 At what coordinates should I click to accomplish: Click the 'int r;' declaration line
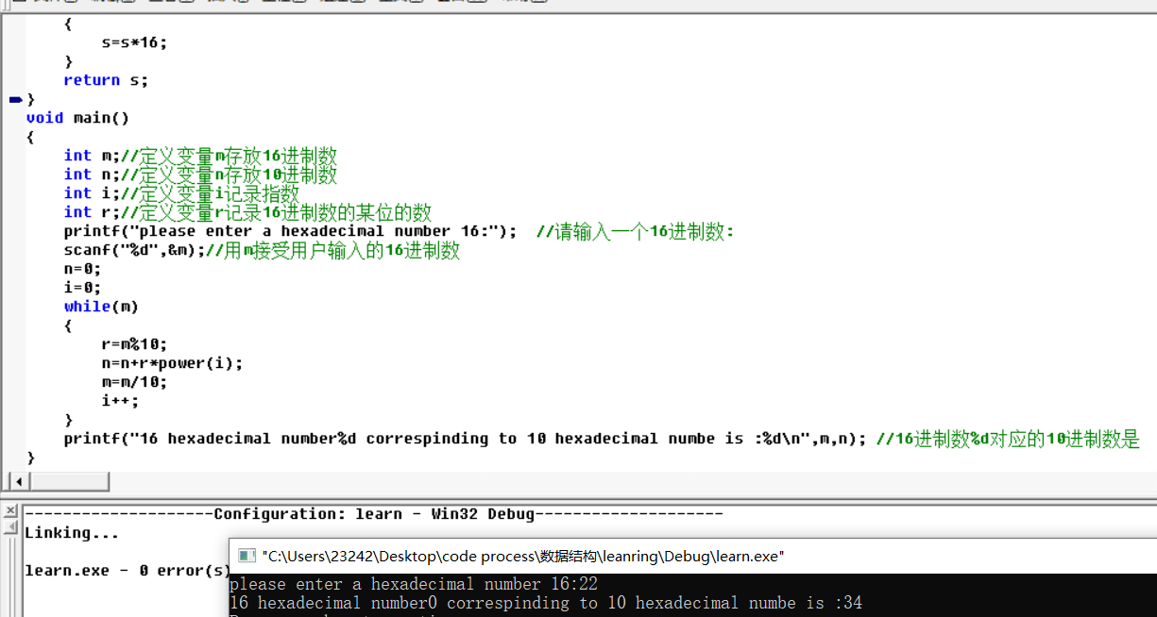click(x=247, y=212)
